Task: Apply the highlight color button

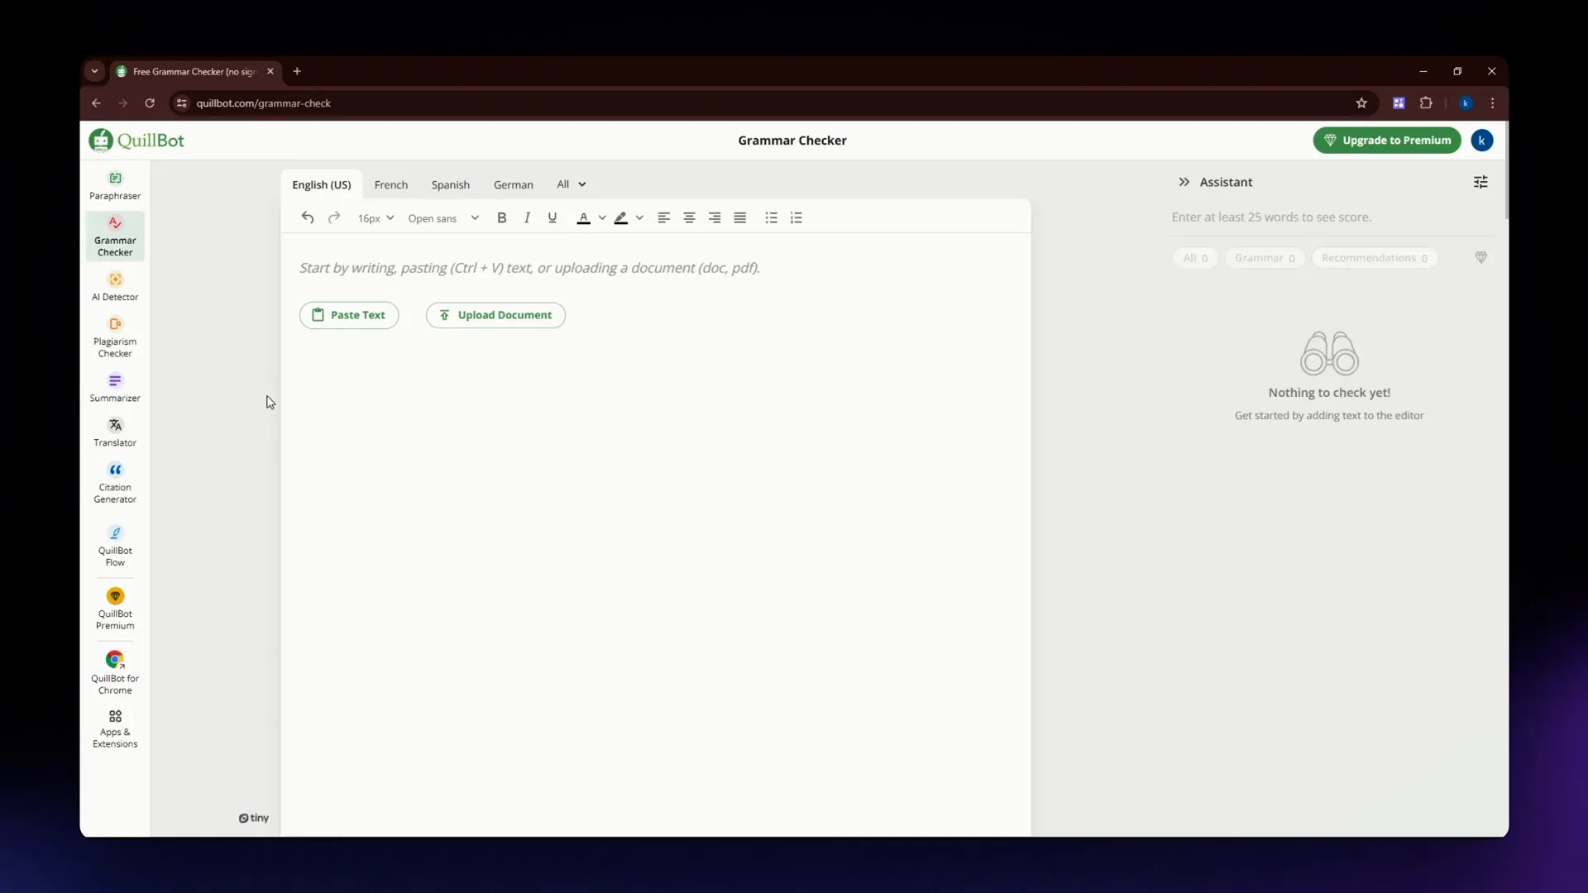Action: click(620, 217)
